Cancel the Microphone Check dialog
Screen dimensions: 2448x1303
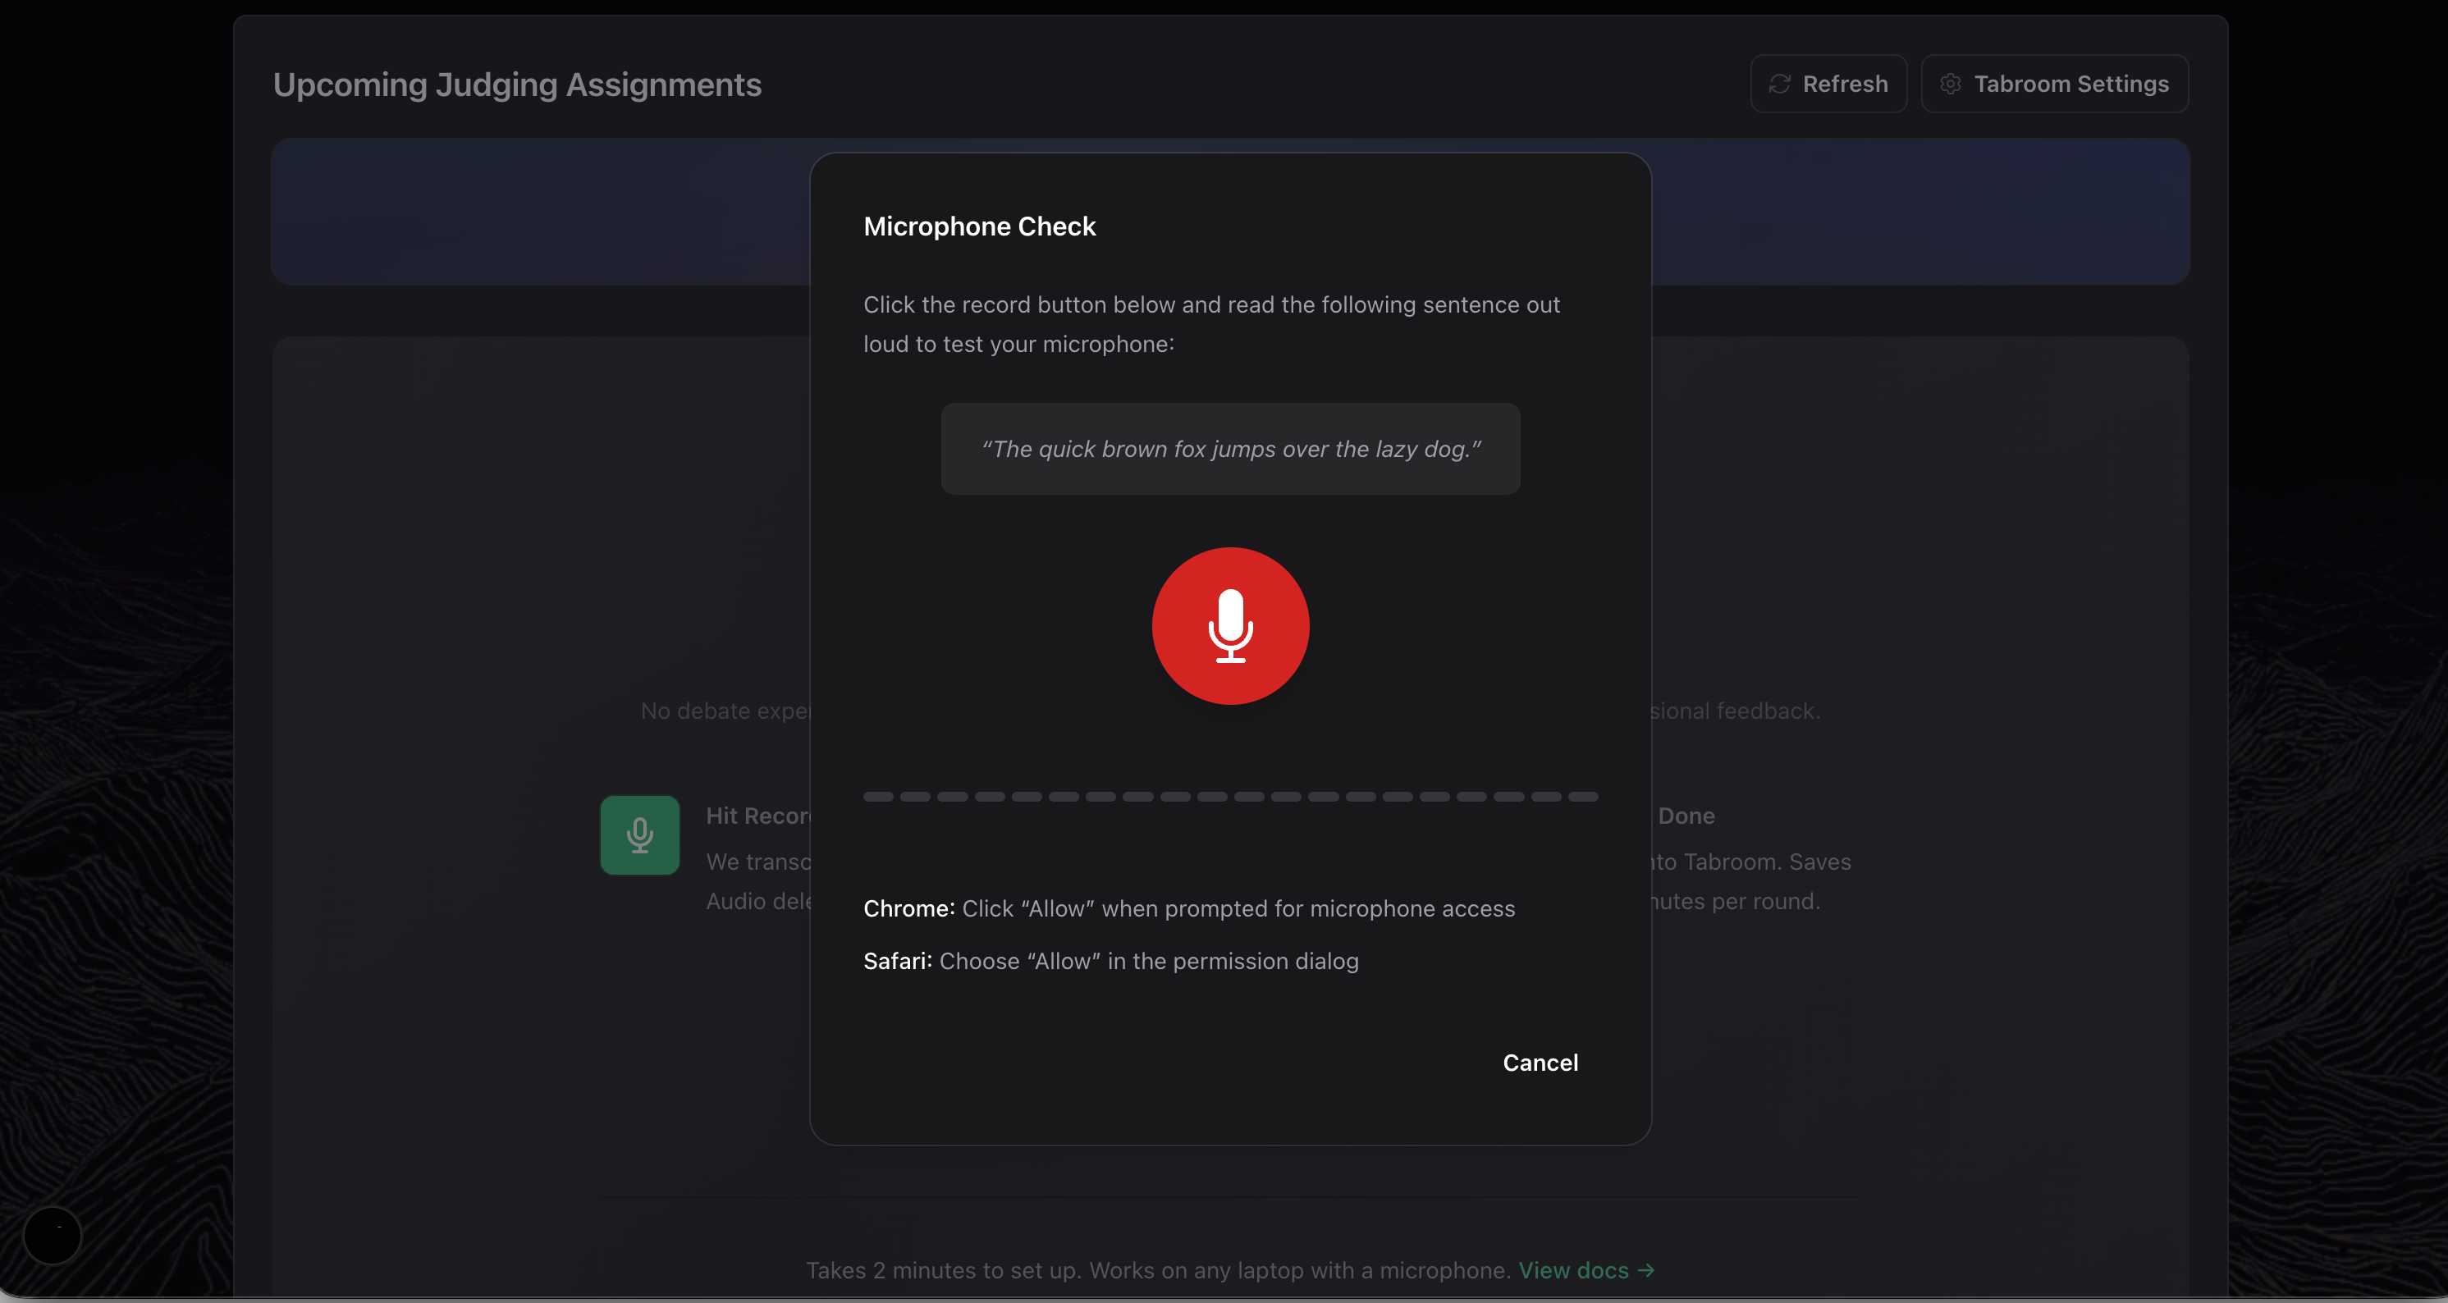point(1540,1063)
